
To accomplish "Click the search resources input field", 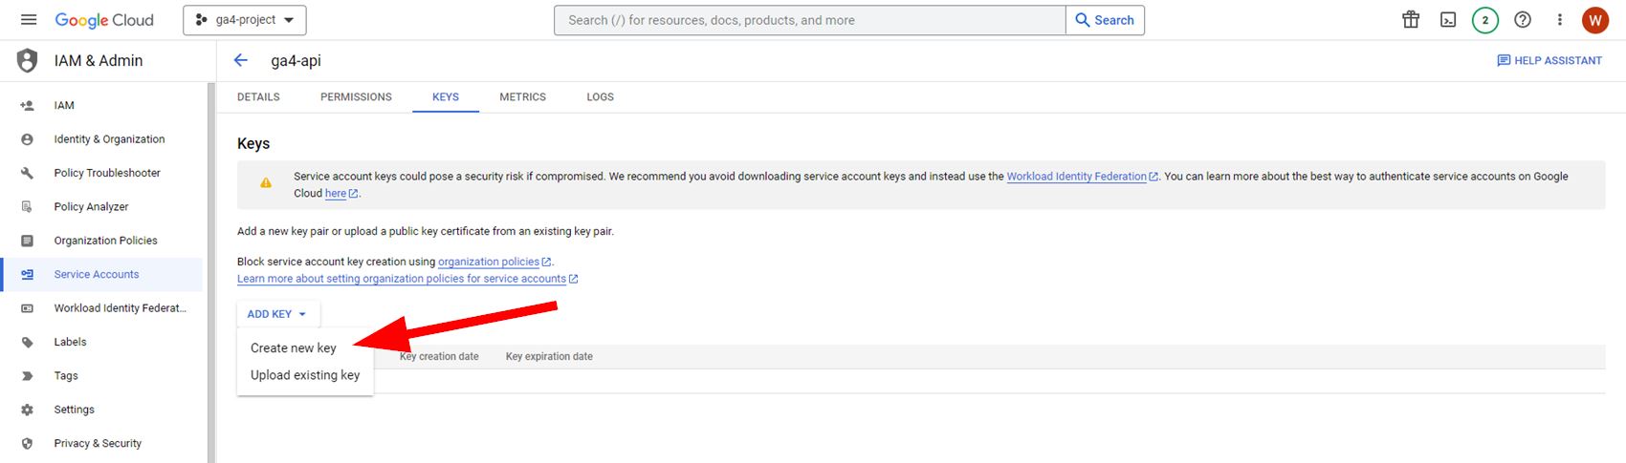I will pos(809,20).
